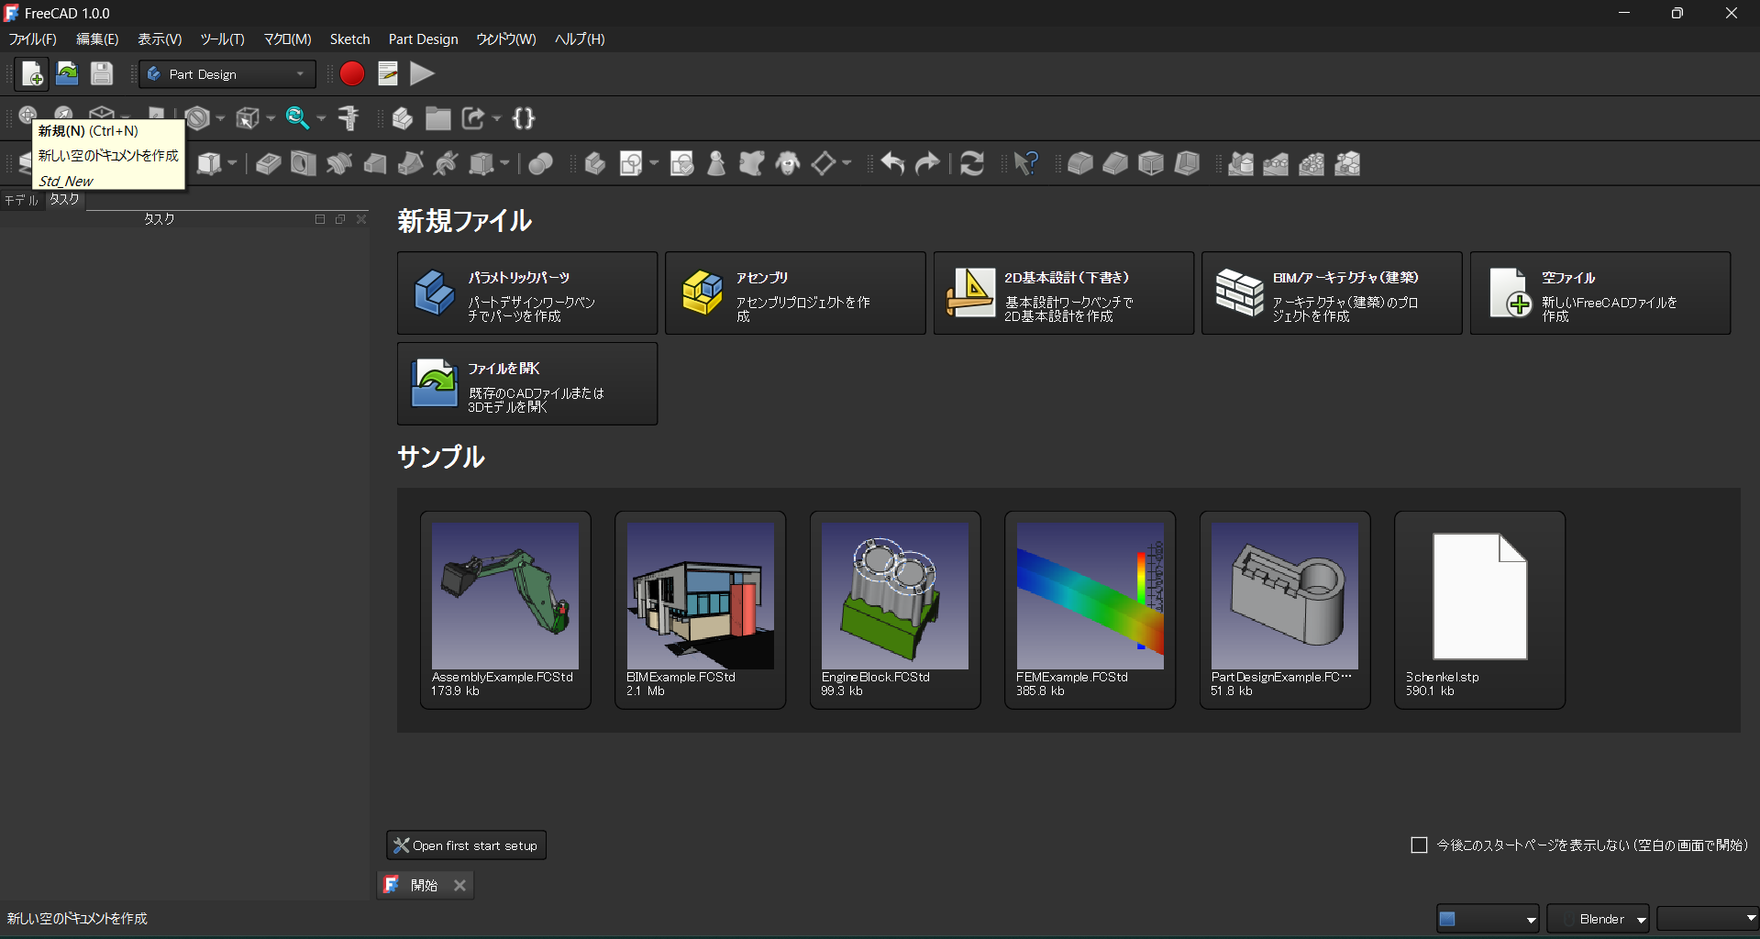Open the empty units dropdown in the status bar
This screenshot has height=939, width=1760.
point(1708,918)
